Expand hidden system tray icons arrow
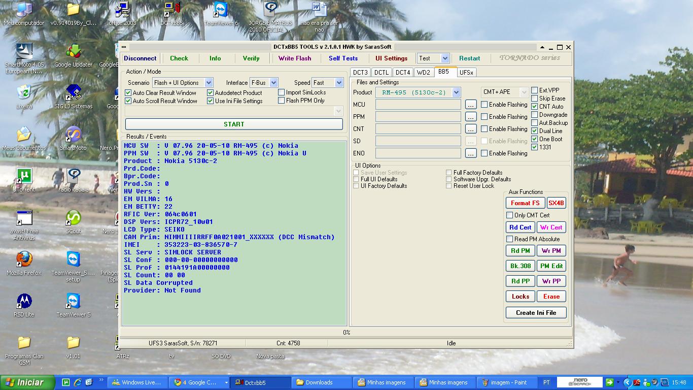693x390 pixels. point(627,382)
